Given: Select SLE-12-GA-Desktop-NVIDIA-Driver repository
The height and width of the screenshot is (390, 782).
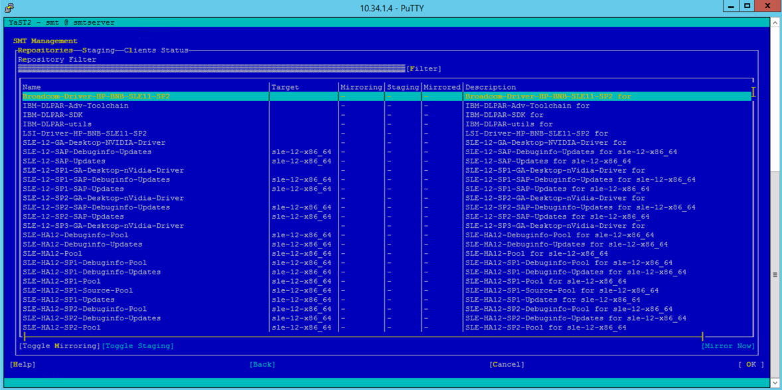Looking at the screenshot, I should pyautogui.click(x=94, y=143).
